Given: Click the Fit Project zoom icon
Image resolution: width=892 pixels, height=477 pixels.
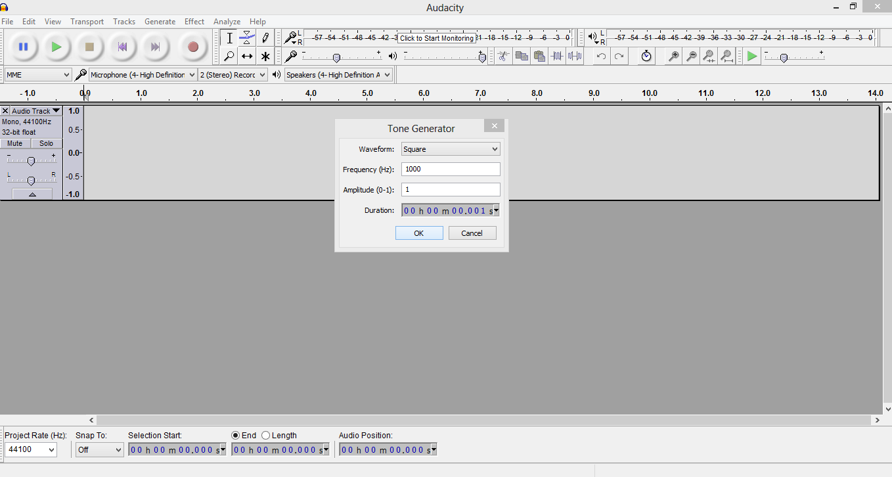Looking at the screenshot, I should pyautogui.click(x=726, y=57).
